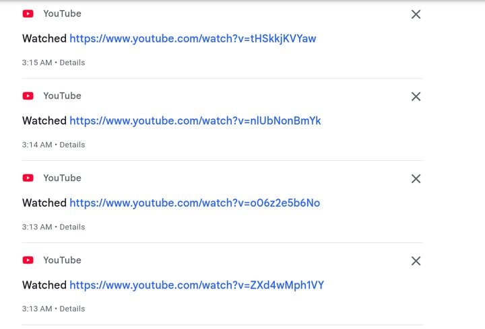Click the YouTube label of the first entry
This screenshot has height=329, width=485.
click(62, 13)
